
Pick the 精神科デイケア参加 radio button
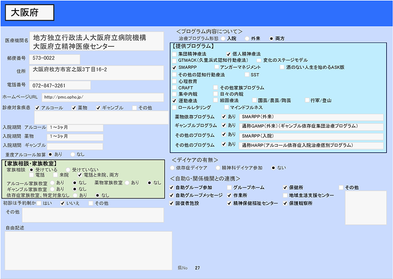(218, 168)
